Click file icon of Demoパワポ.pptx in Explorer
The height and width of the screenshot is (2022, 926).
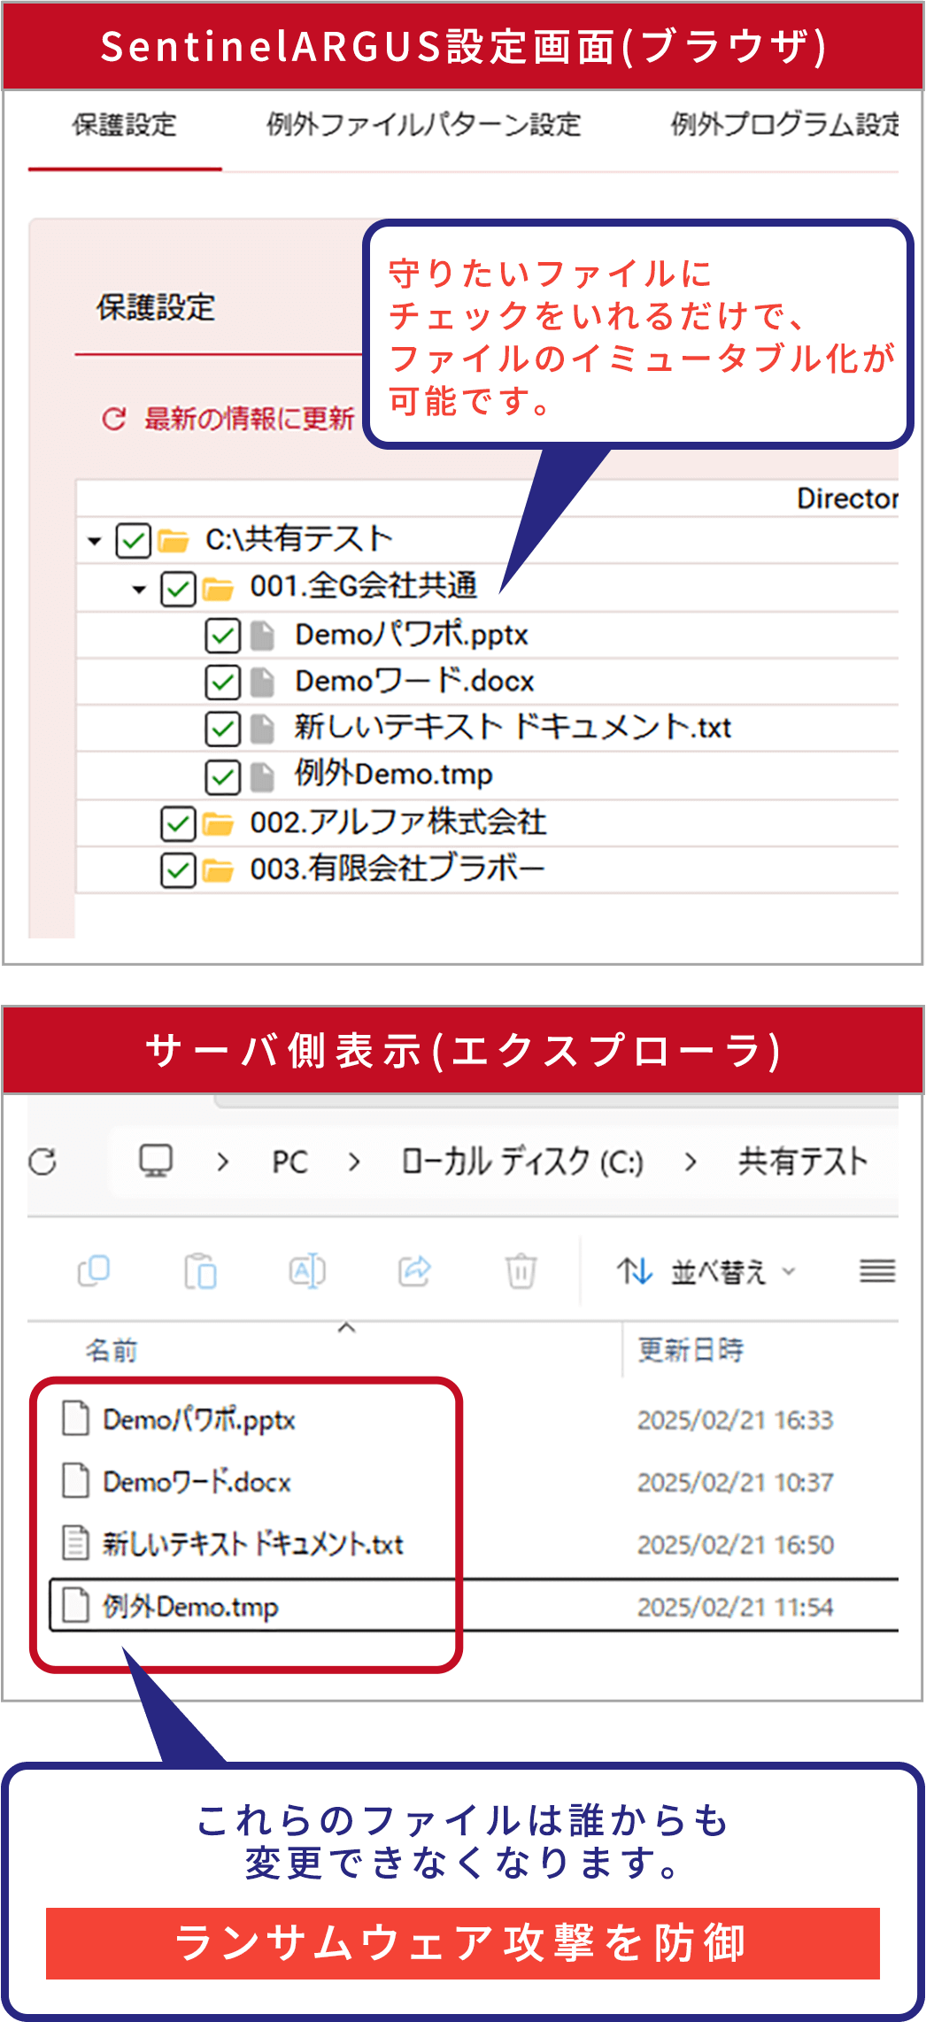click(76, 1418)
